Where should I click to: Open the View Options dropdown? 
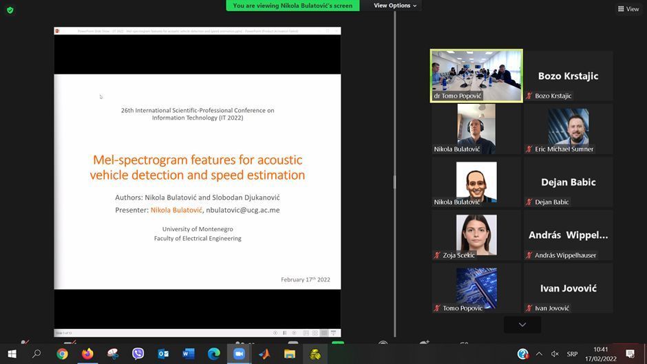(395, 6)
